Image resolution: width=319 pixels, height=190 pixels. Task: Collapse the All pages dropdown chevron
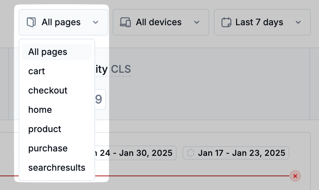[x=96, y=22]
